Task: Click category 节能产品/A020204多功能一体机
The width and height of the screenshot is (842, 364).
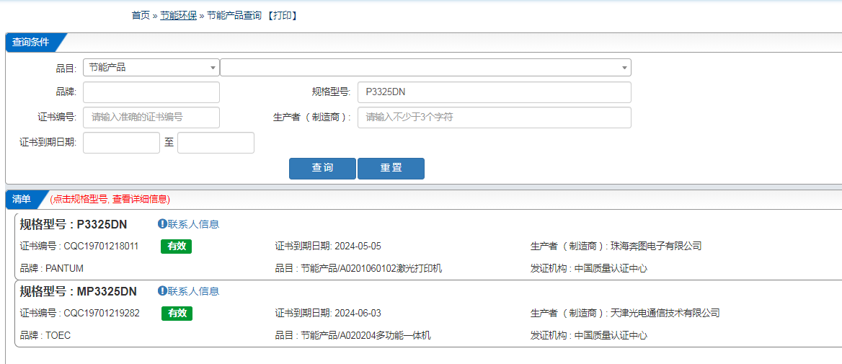Action: [365, 336]
